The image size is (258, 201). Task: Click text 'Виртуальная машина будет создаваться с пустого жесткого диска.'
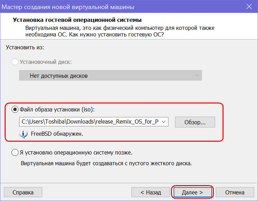[x=106, y=163]
